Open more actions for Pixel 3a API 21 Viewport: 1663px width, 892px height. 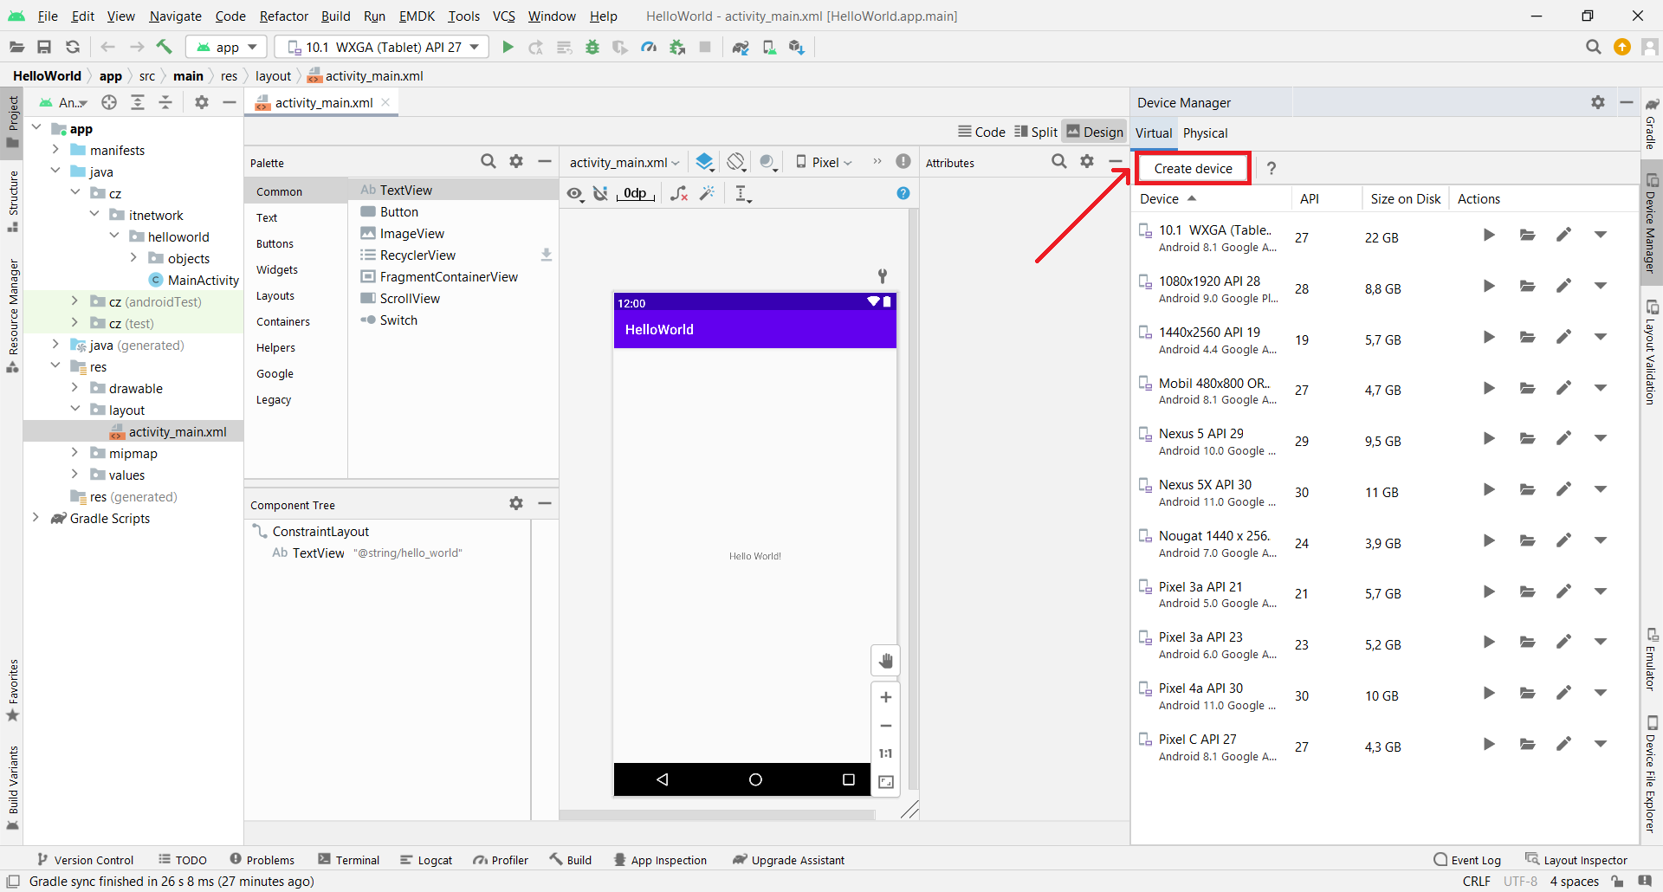(x=1600, y=591)
